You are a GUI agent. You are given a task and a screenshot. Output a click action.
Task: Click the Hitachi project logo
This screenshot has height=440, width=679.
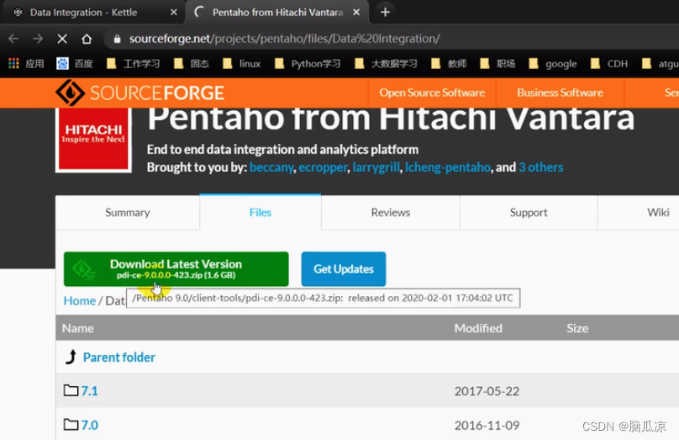(x=93, y=139)
